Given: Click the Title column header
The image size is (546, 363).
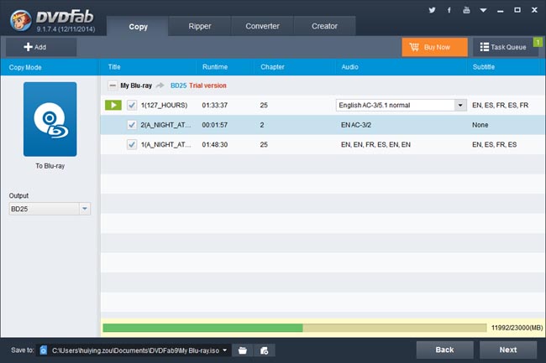Looking at the screenshot, I should pyautogui.click(x=114, y=67).
